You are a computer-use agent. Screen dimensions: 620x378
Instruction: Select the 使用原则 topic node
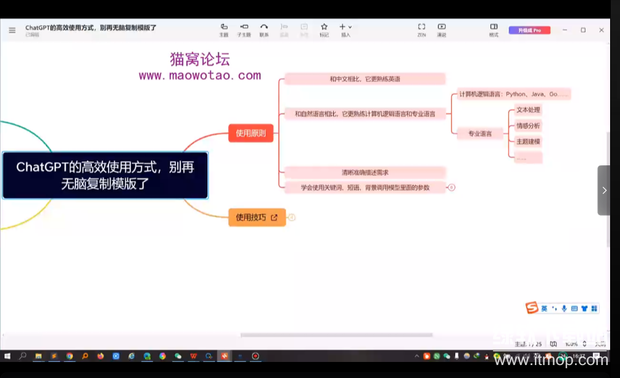click(250, 133)
